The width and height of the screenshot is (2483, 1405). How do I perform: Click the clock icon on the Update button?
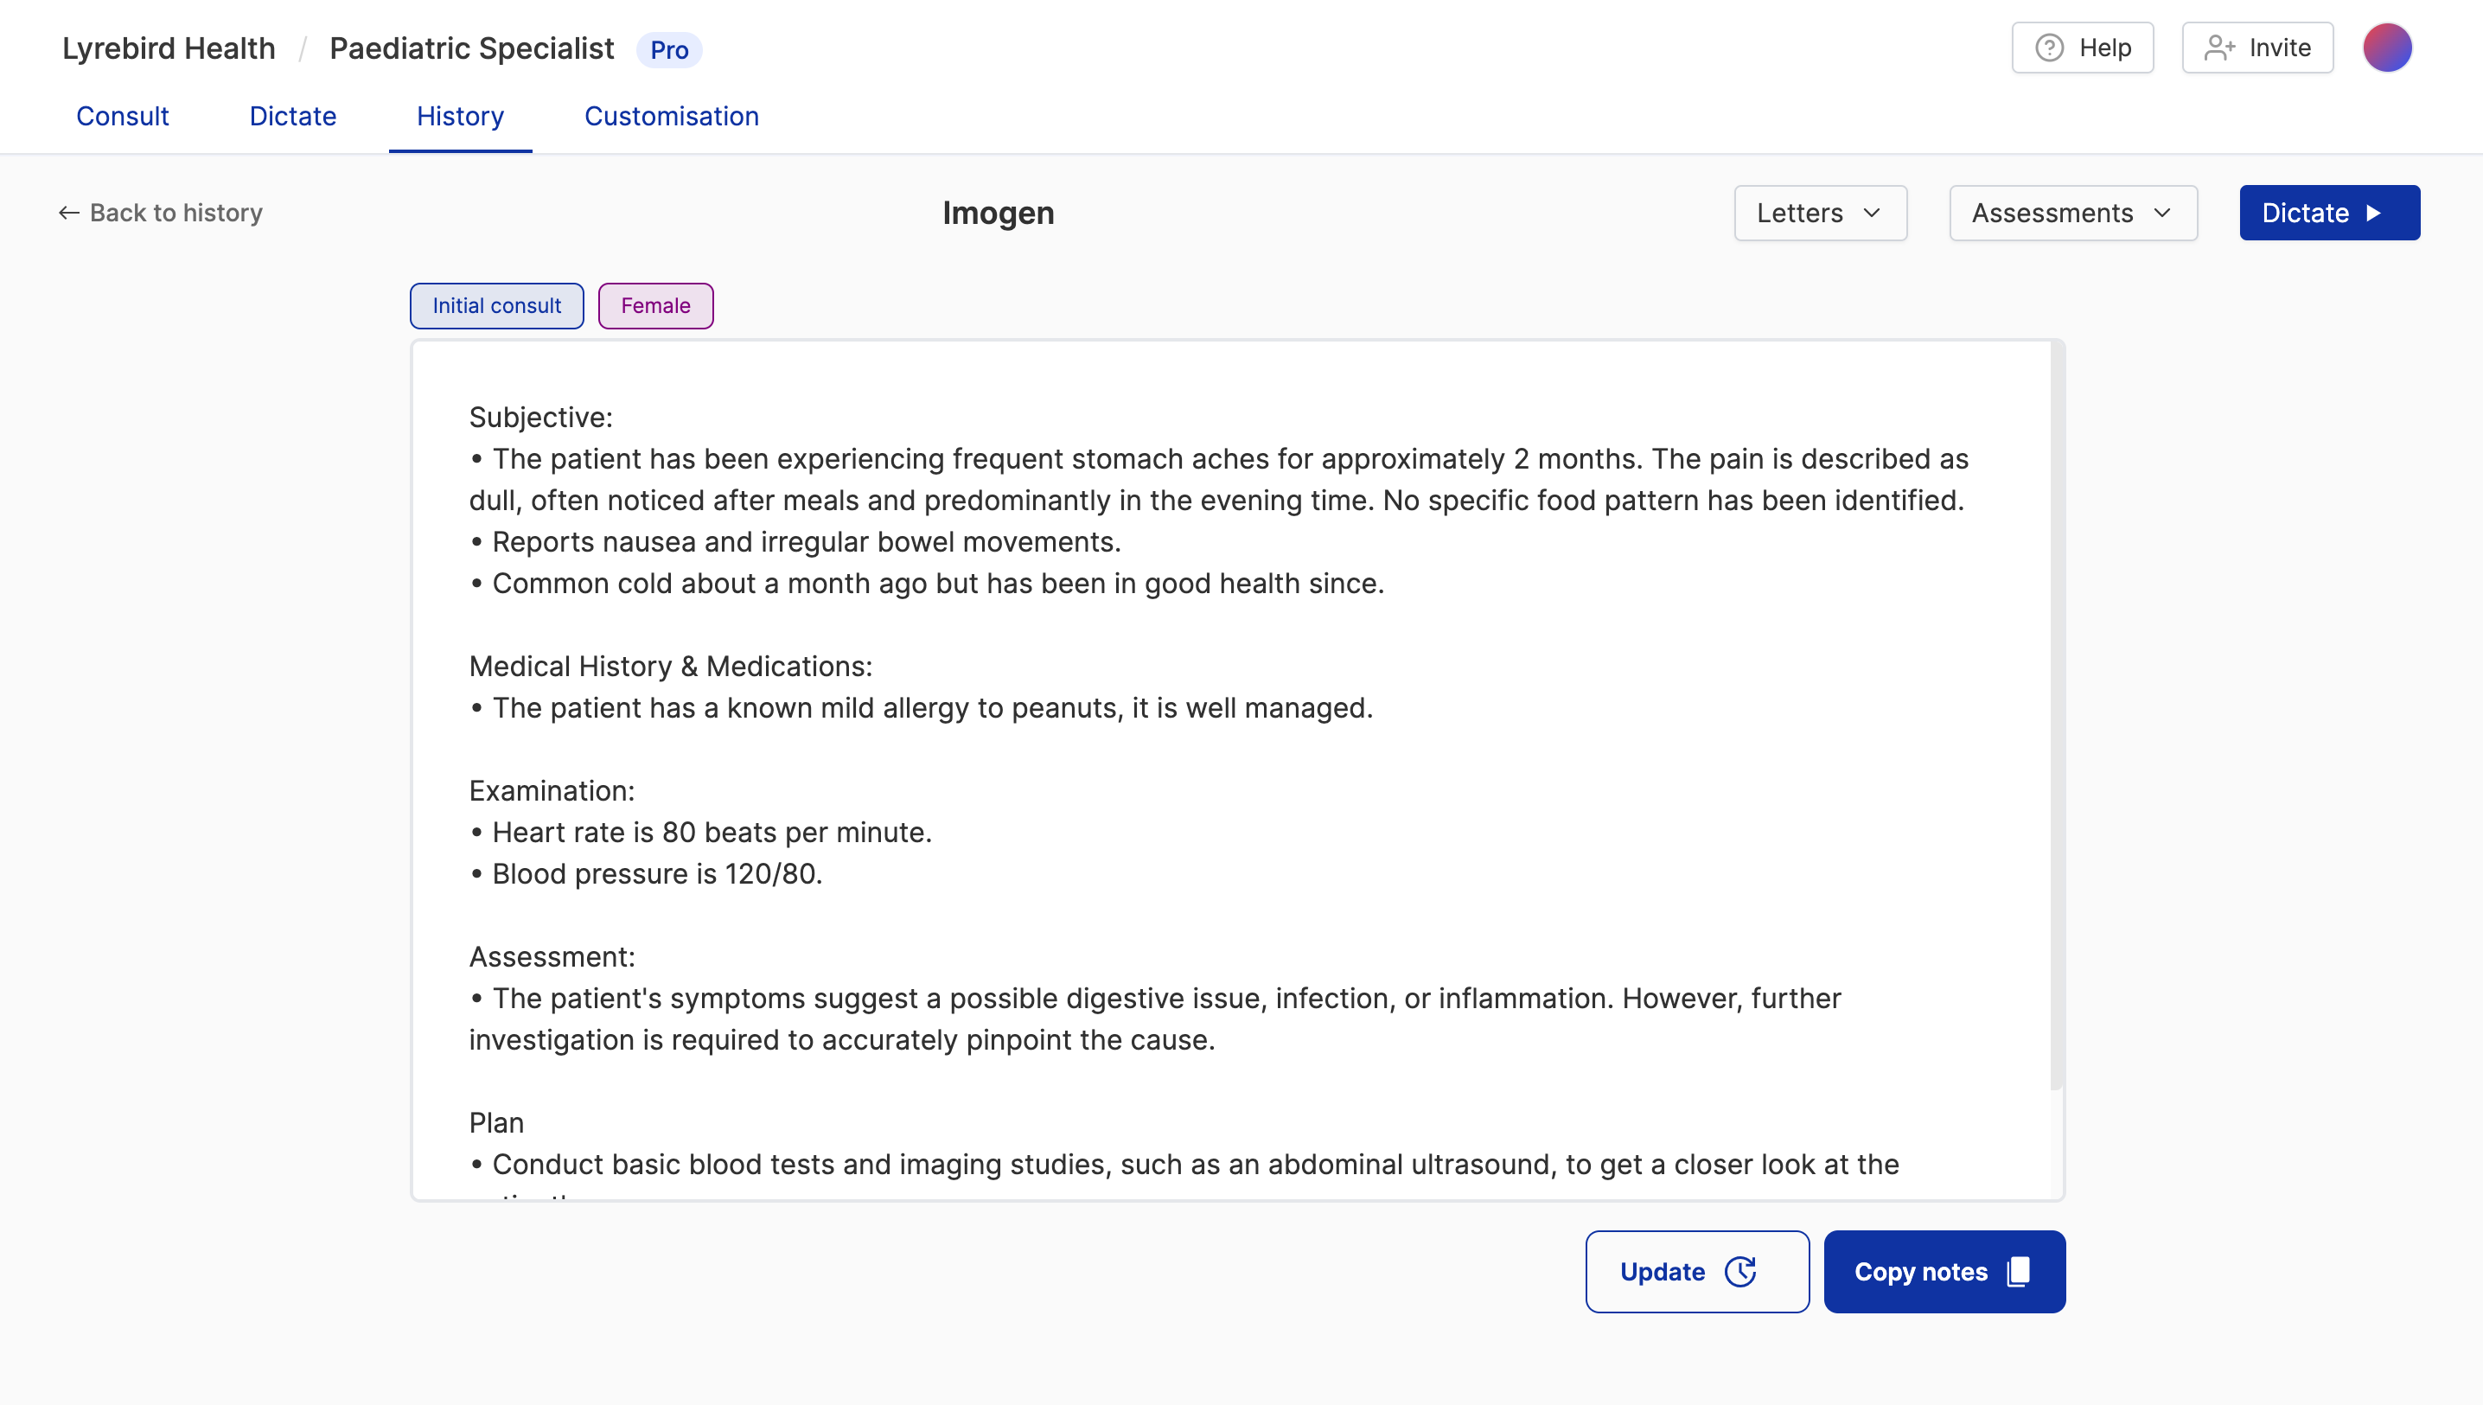1741,1271
